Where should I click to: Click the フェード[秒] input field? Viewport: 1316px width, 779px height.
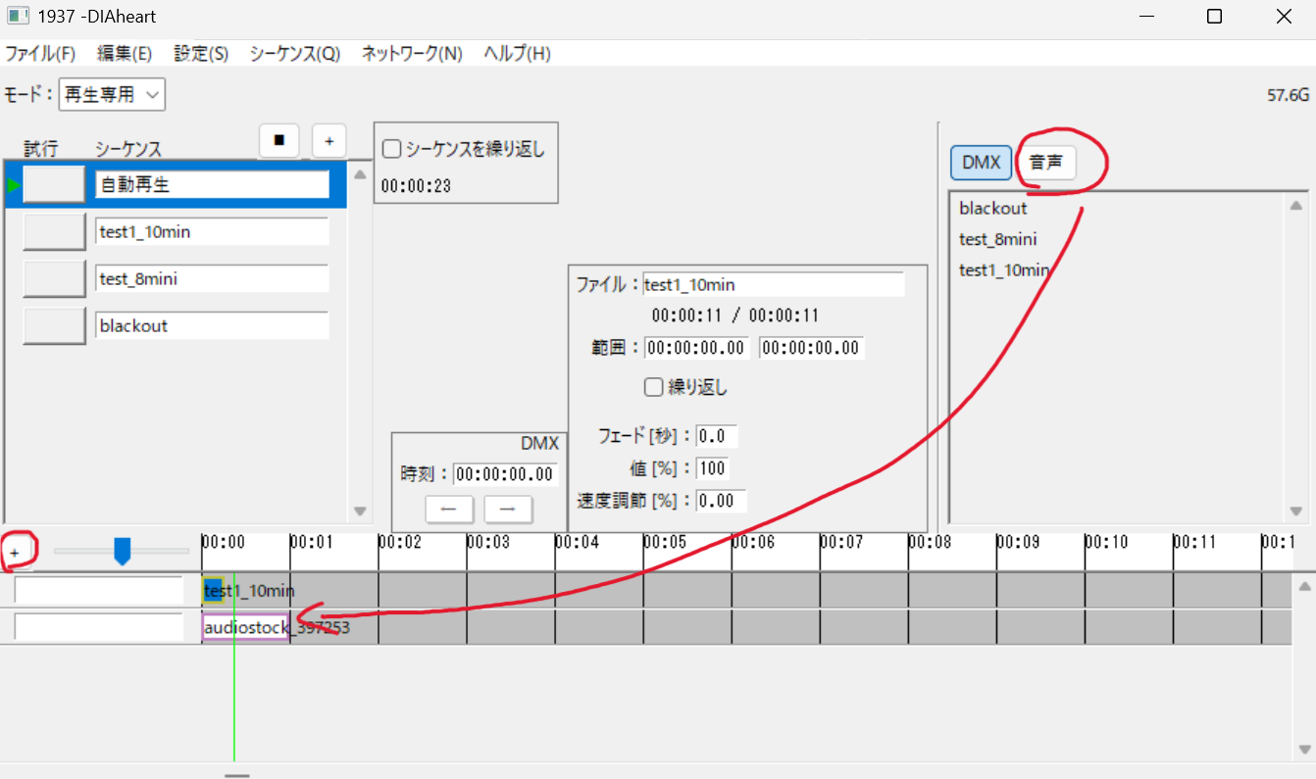pos(717,435)
